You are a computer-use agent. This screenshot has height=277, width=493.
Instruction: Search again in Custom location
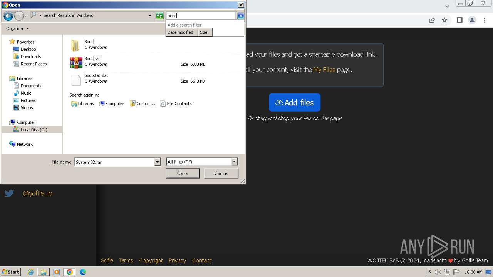(x=142, y=103)
